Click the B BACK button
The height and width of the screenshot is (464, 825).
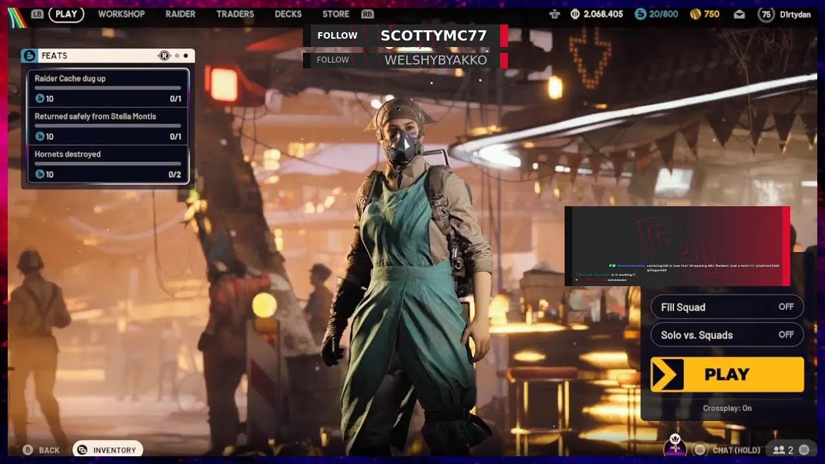pos(41,450)
